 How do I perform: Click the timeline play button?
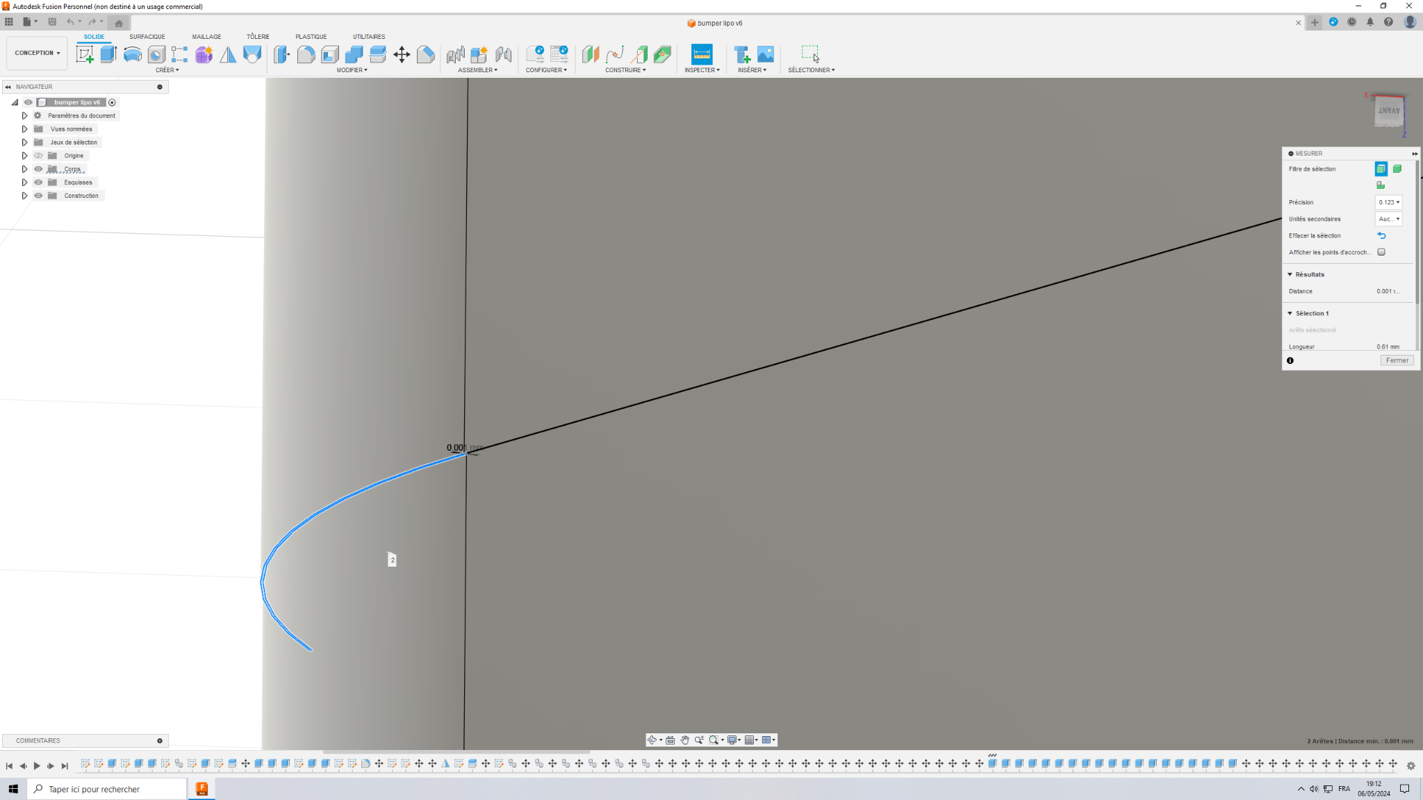coord(37,766)
